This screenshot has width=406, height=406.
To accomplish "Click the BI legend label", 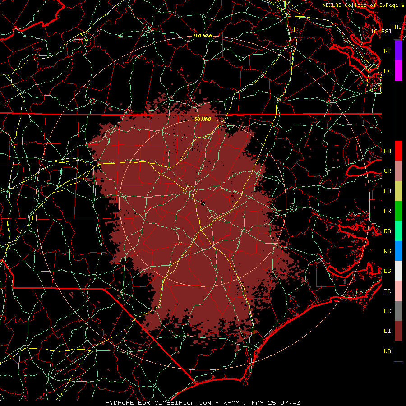I will [388, 331].
